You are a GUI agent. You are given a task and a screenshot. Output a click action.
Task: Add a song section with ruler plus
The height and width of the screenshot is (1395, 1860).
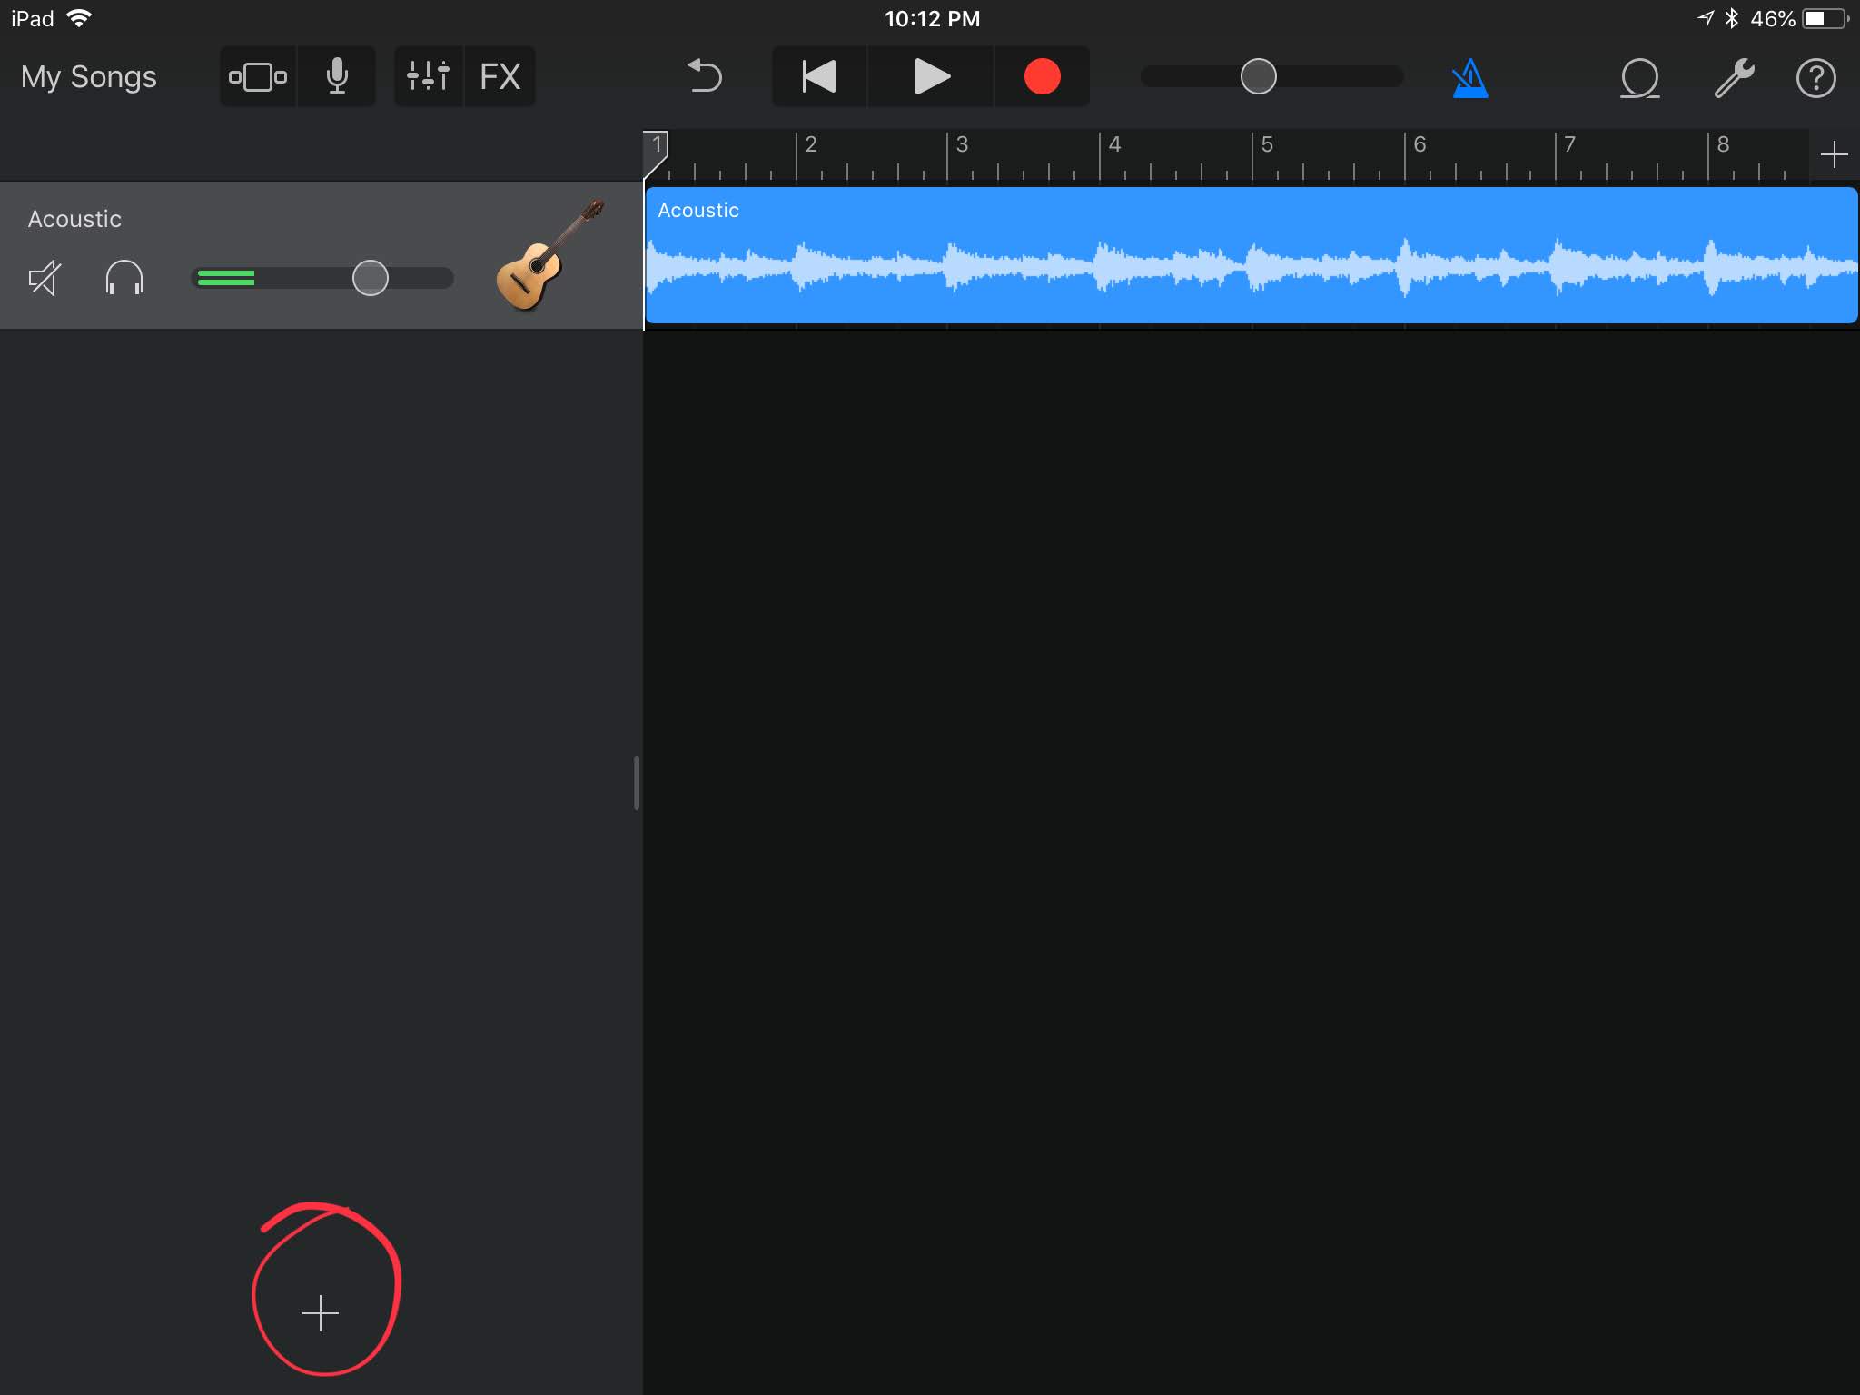pos(1834,154)
